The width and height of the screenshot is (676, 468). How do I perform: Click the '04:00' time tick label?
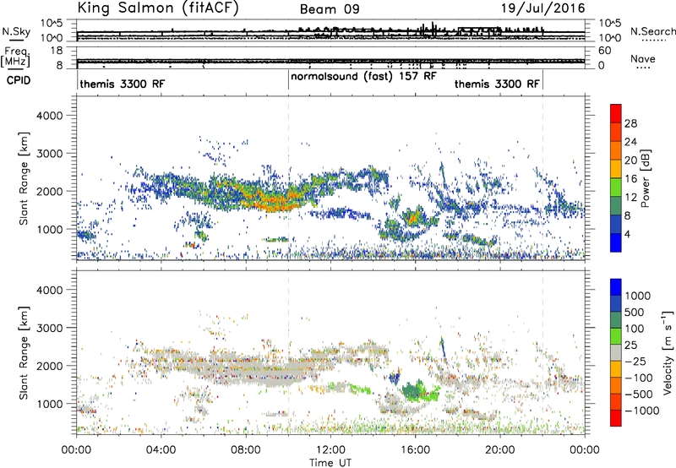161,450
